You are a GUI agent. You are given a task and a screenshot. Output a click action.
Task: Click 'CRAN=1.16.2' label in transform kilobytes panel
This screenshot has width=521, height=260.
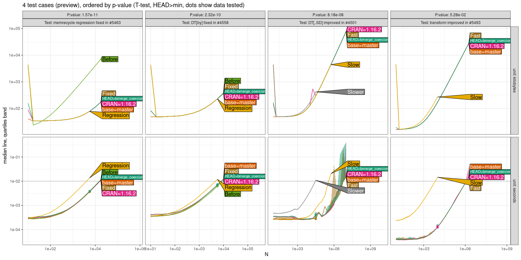(x=487, y=46)
